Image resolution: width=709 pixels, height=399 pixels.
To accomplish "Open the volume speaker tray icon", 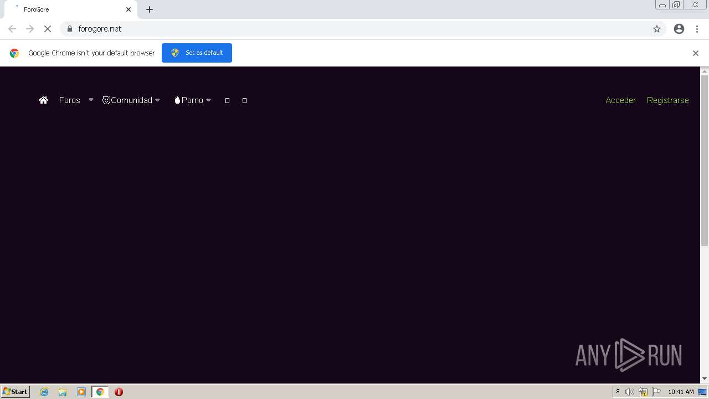I will pyautogui.click(x=630, y=392).
